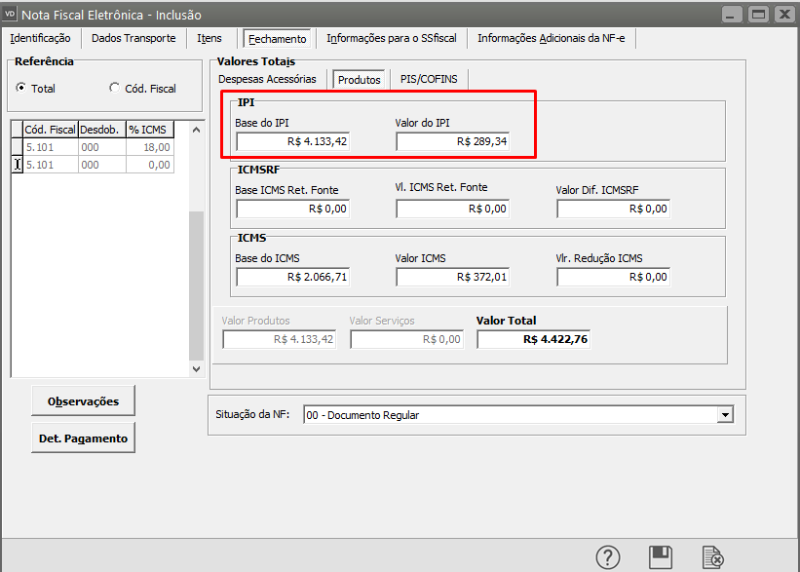This screenshot has height=572, width=800.
Task: Click the save floppy disk icon
Action: [x=661, y=556]
